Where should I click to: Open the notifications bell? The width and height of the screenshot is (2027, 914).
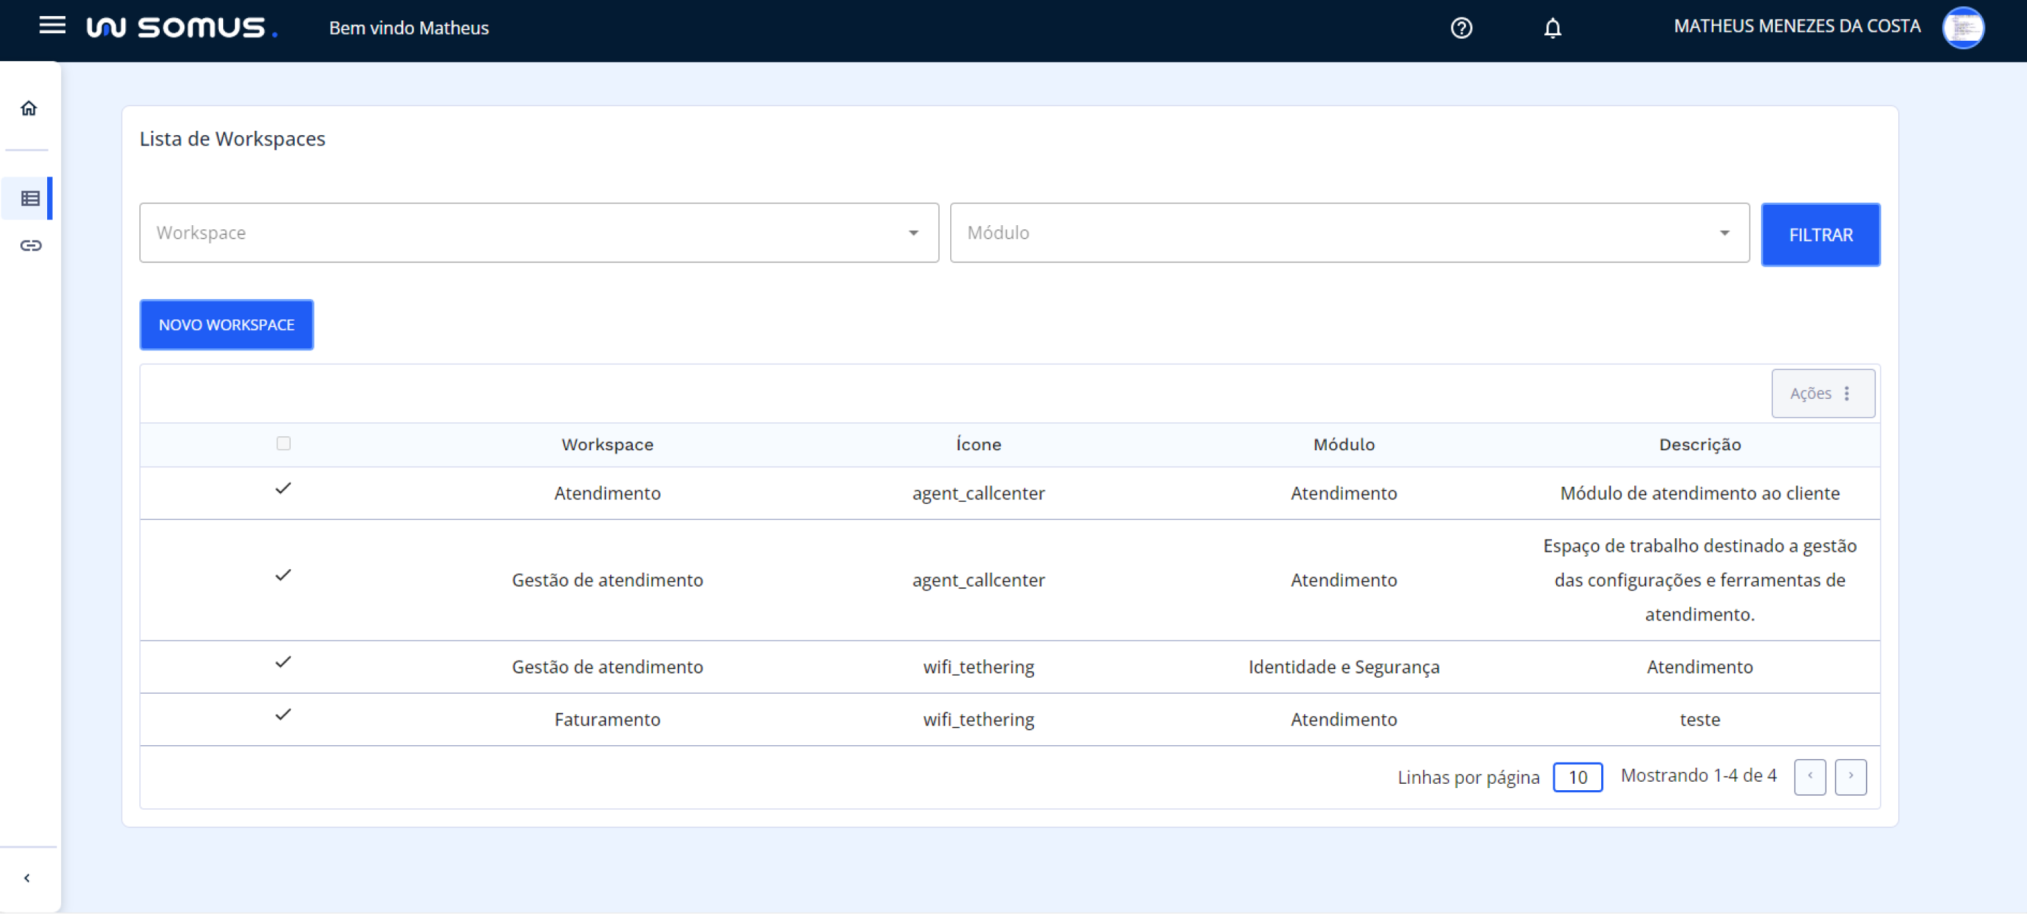(1552, 28)
